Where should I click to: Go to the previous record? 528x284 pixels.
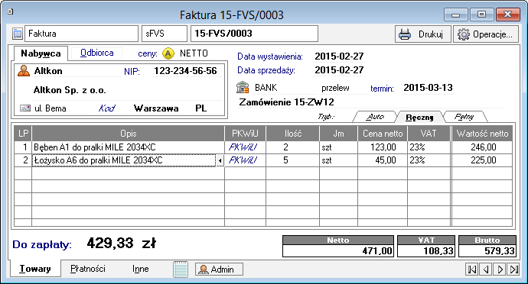pos(486,269)
